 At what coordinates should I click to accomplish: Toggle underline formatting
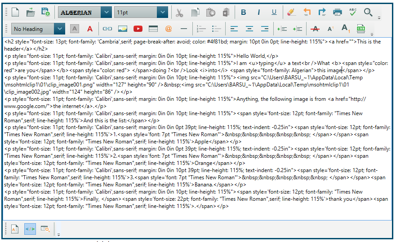274,13
